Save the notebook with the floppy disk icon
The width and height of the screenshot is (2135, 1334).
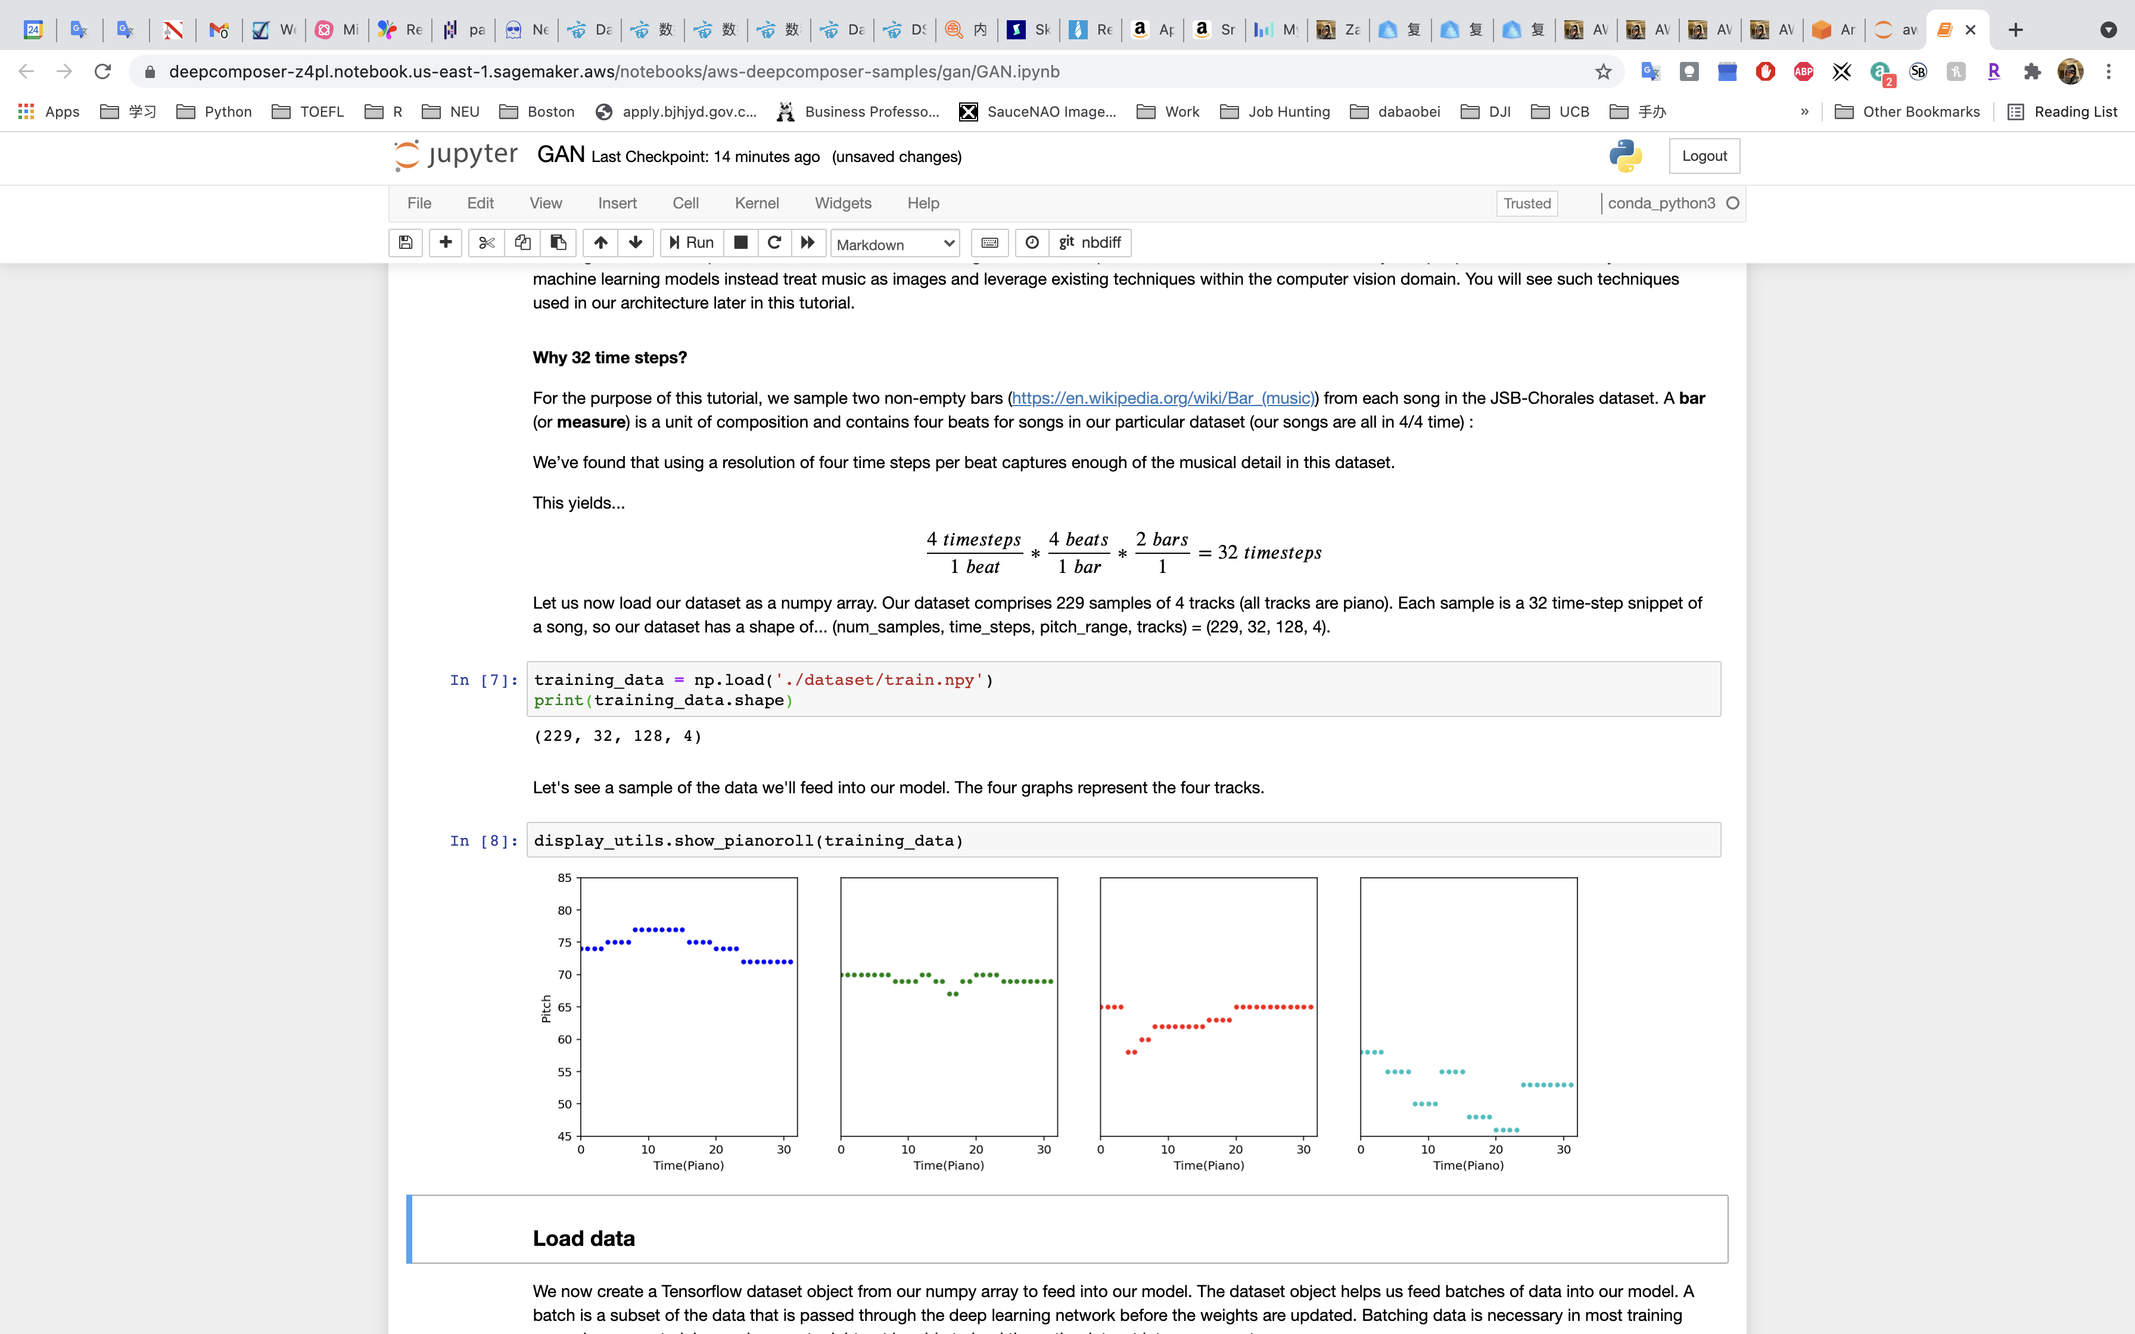tap(405, 242)
